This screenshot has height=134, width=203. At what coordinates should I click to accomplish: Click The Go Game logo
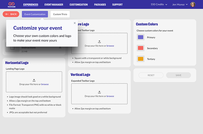pyautogui.click(x=11, y=5)
